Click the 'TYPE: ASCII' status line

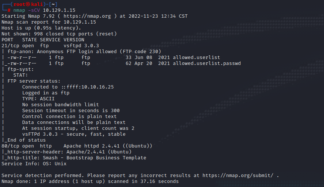(x=38, y=99)
